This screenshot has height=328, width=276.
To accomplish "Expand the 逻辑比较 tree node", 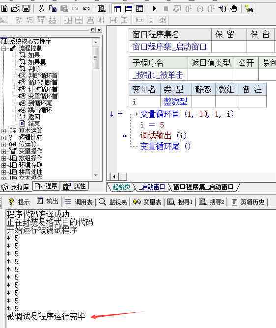I will pyautogui.click(x=3, y=138).
